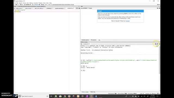174x98 pixels.
Task: Select the Console 1/A tab
Action: (86, 44)
